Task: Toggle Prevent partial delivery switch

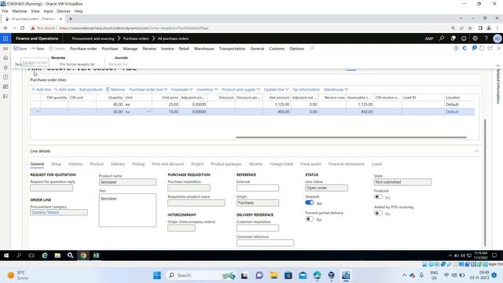Action: [x=310, y=219]
